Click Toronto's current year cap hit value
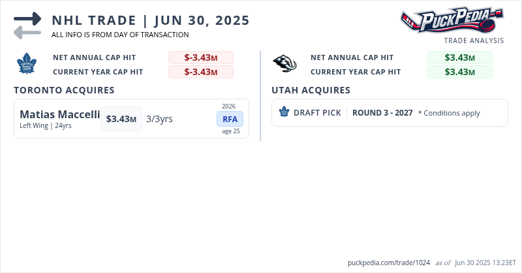 pos(200,72)
